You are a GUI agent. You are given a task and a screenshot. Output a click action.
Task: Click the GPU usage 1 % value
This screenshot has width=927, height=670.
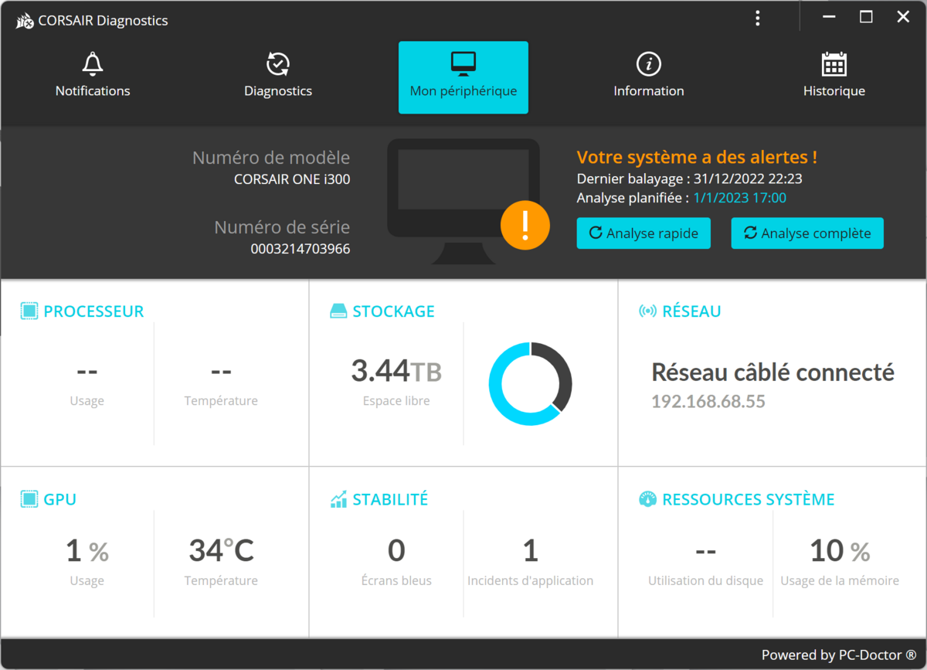87,551
